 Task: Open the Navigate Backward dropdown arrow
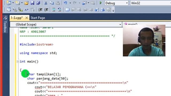[88, 3]
